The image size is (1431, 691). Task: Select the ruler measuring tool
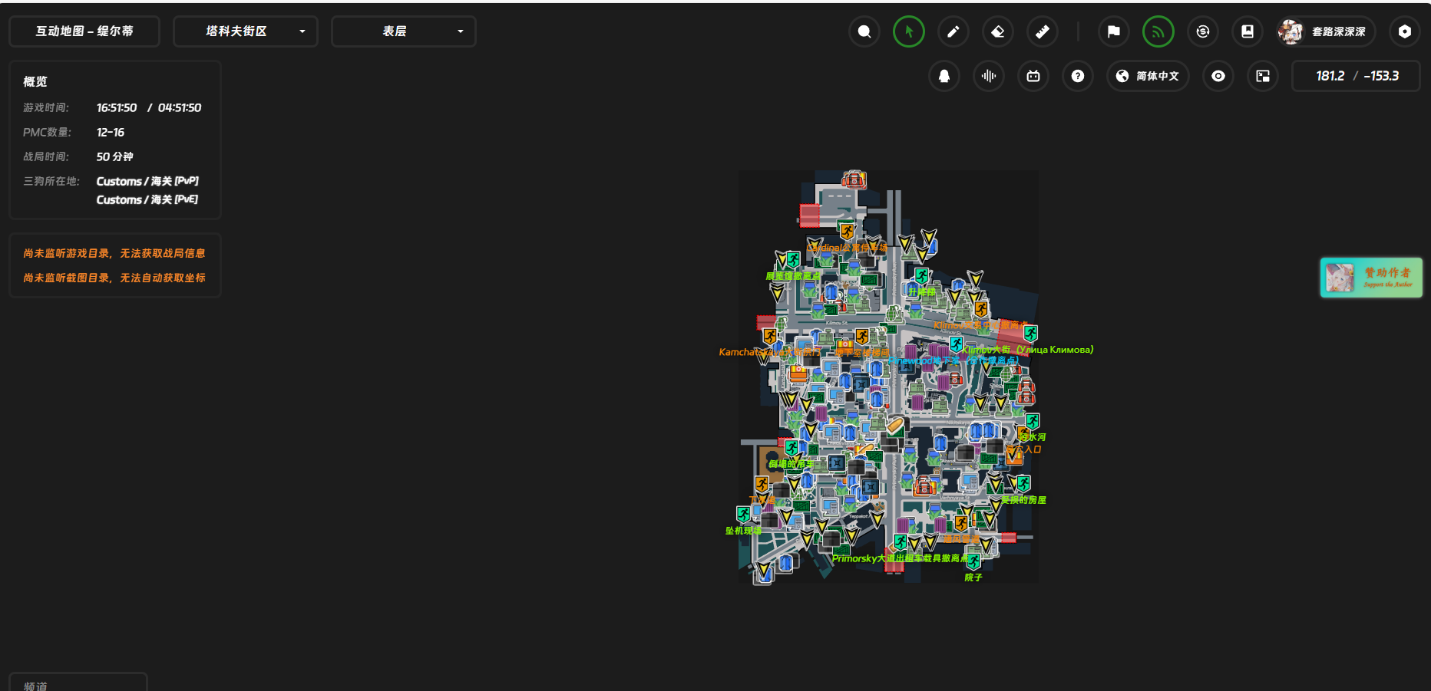pos(1043,31)
